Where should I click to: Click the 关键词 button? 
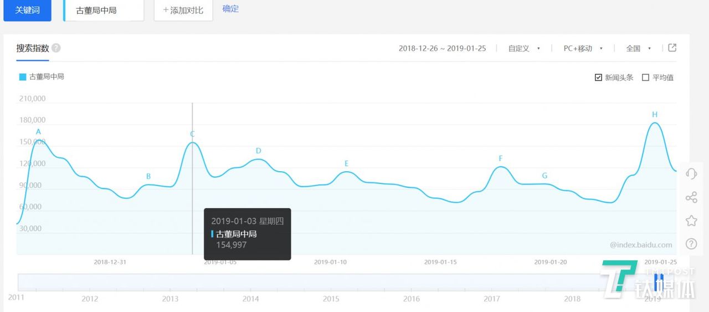pos(27,11)
